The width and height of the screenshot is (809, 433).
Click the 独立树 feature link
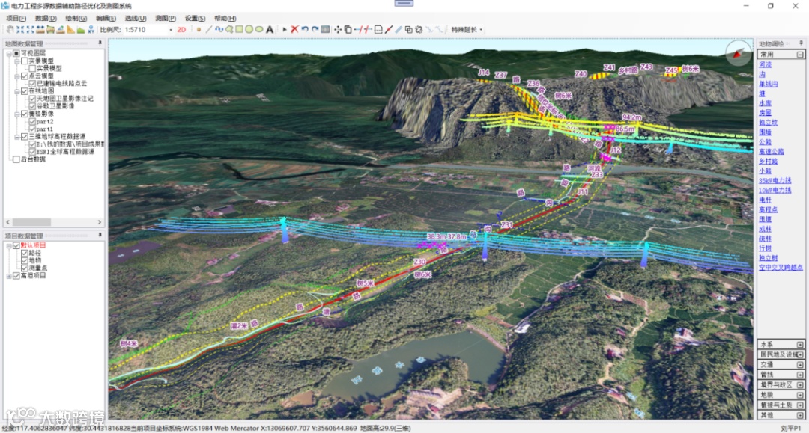pos(769,259)
